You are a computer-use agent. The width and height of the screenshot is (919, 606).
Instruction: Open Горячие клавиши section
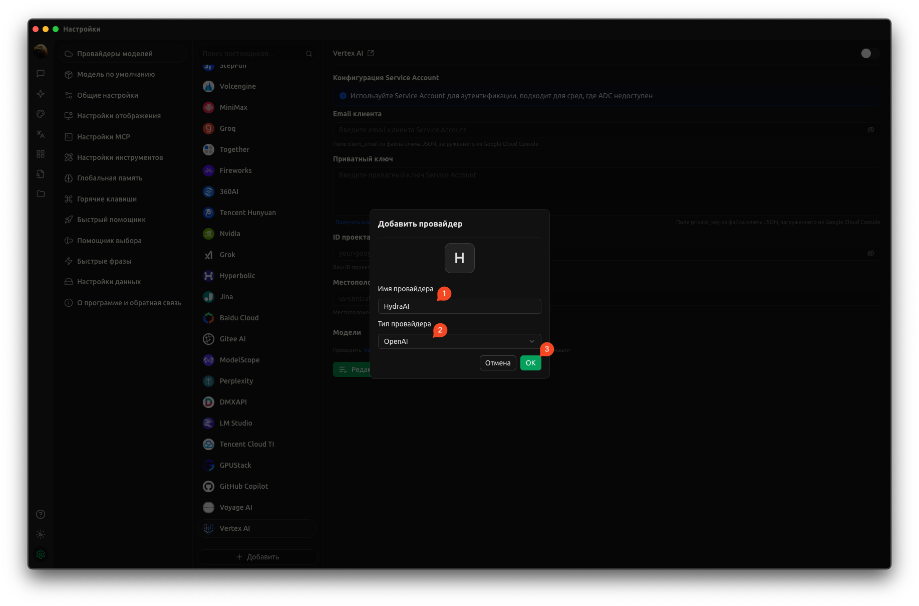pyautogui.click(x=123, y=199)
